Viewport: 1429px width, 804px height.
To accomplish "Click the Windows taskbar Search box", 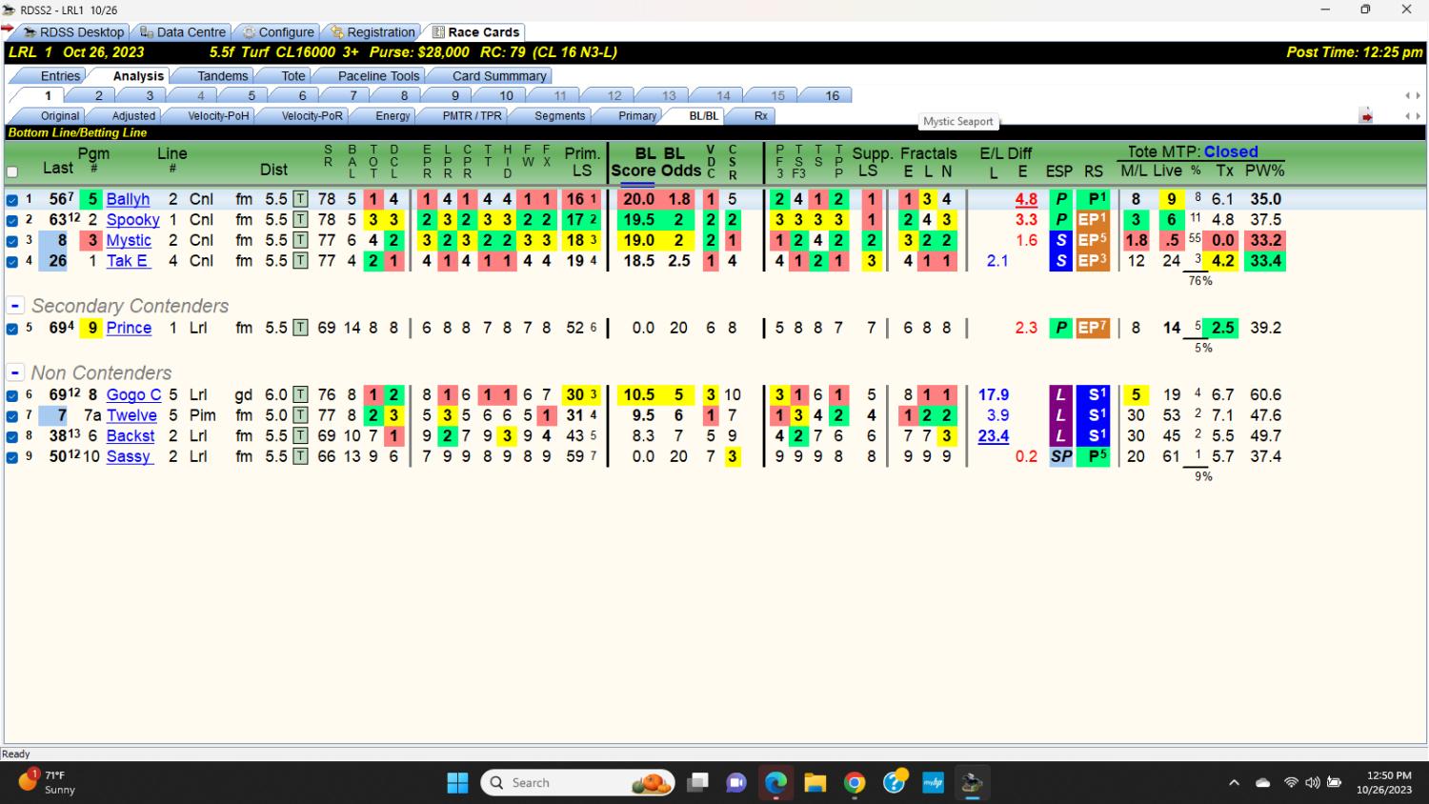I will click(578, 783).
